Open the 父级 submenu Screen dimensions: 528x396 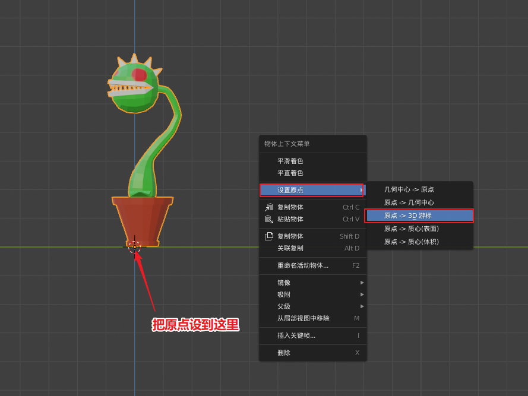coord(313,306)
